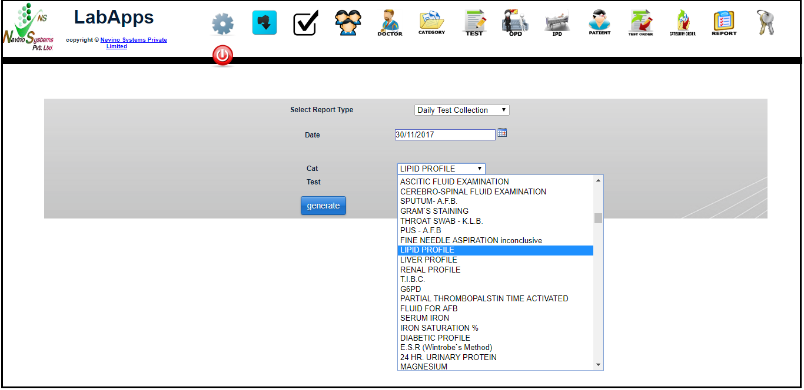Open the Patient icon
This screenshot has height=390, width=804.
599,23
